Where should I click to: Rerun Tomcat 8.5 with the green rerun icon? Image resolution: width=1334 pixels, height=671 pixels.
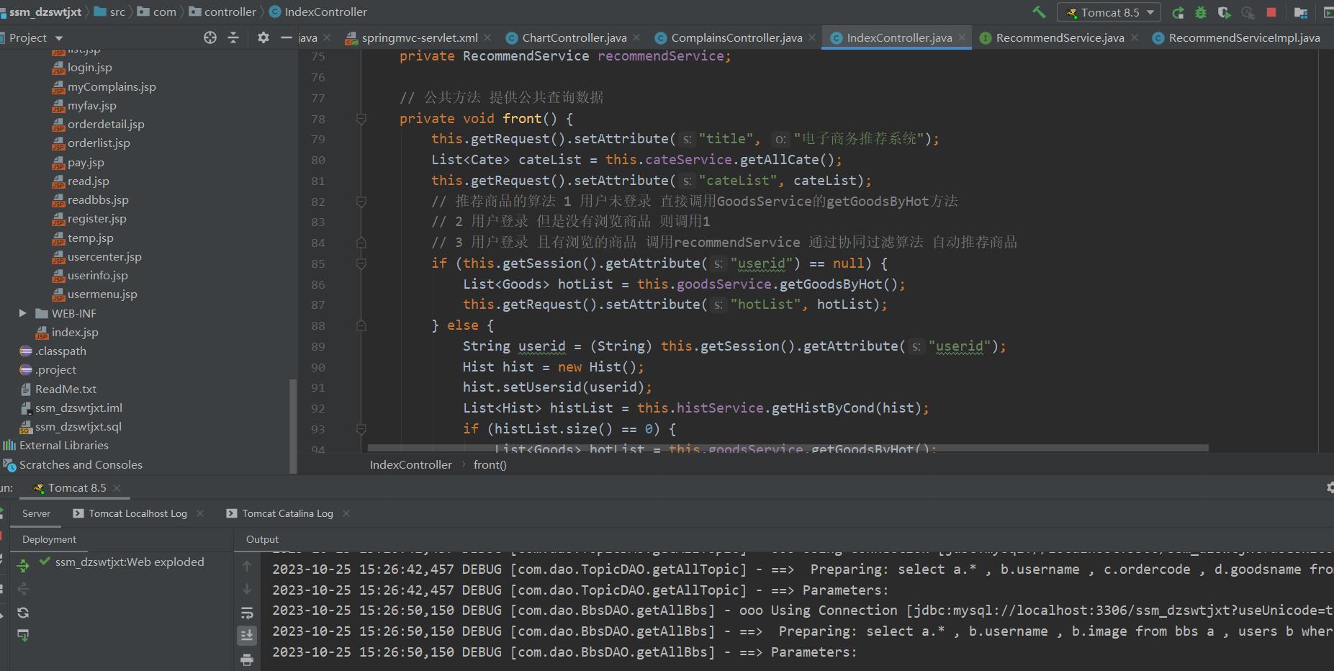(x=1178, y=12)
